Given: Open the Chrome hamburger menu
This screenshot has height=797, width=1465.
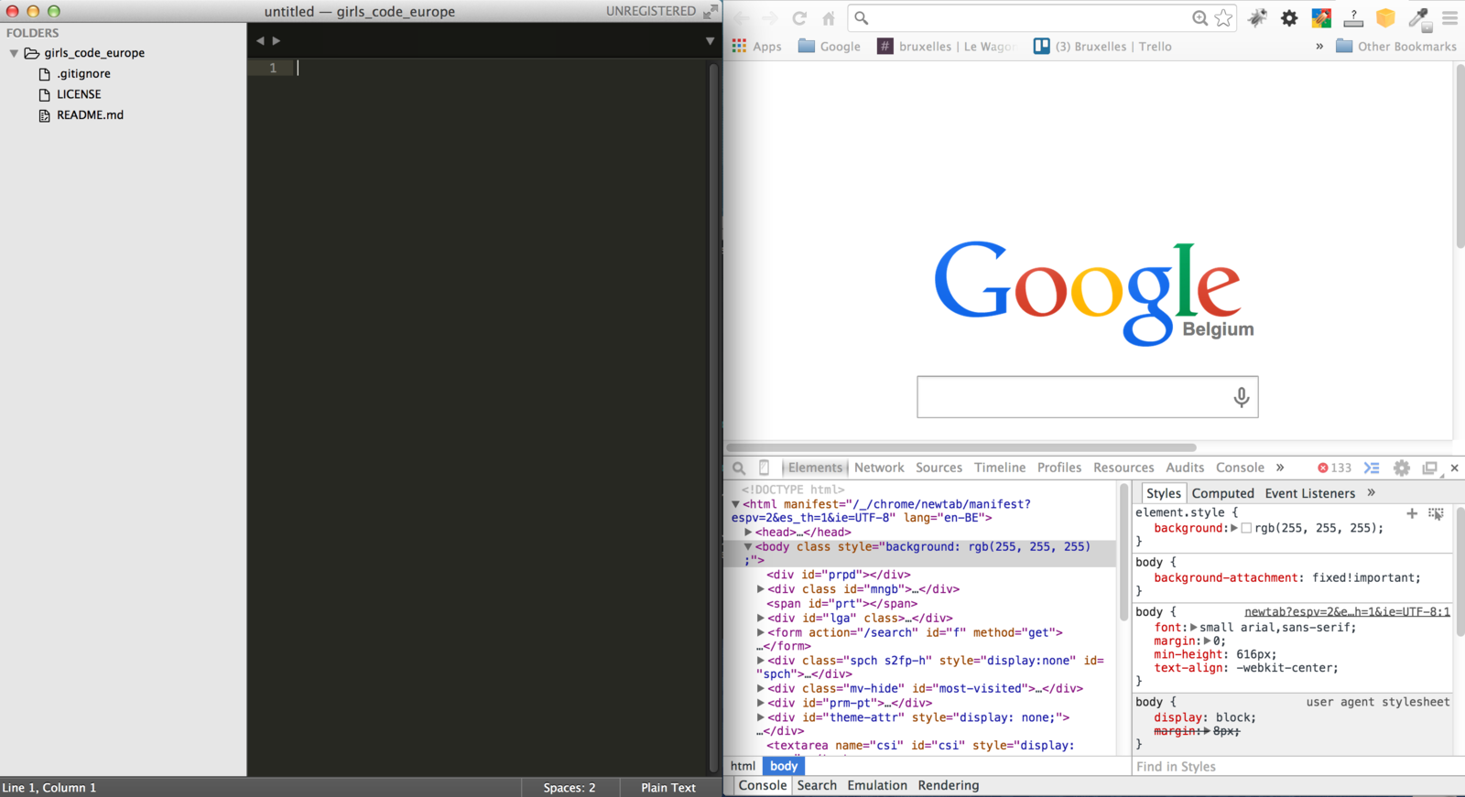Looking at the screenshot, I should pos(1449,17).
